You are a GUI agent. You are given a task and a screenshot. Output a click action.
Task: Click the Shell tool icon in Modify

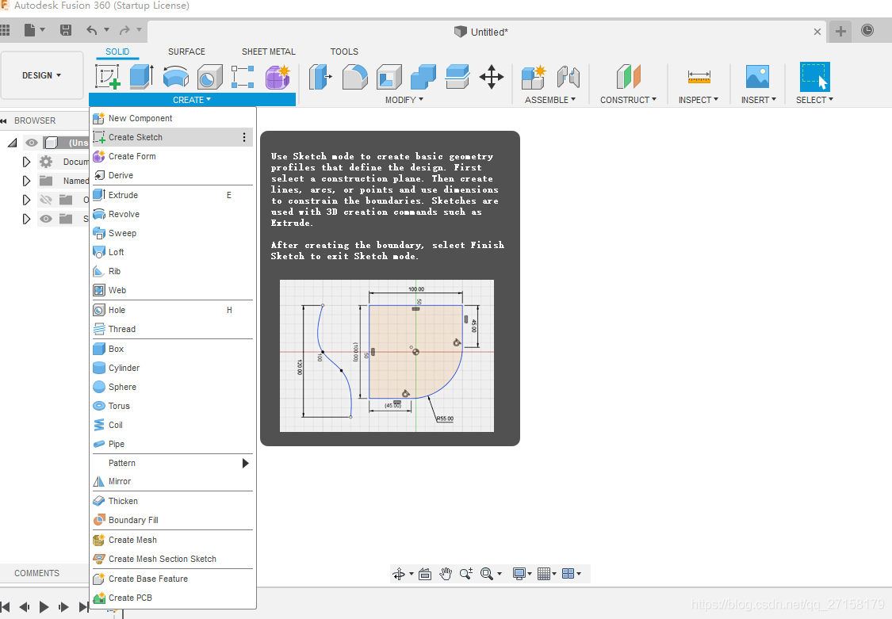point(389,77)
